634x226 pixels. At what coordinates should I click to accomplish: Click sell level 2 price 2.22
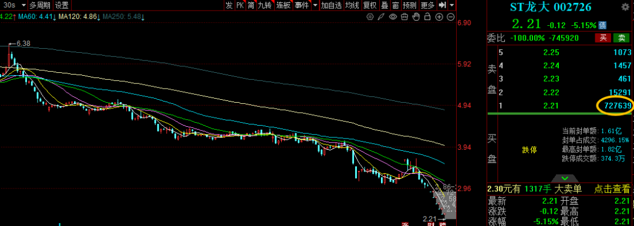[x=551, y=93]
